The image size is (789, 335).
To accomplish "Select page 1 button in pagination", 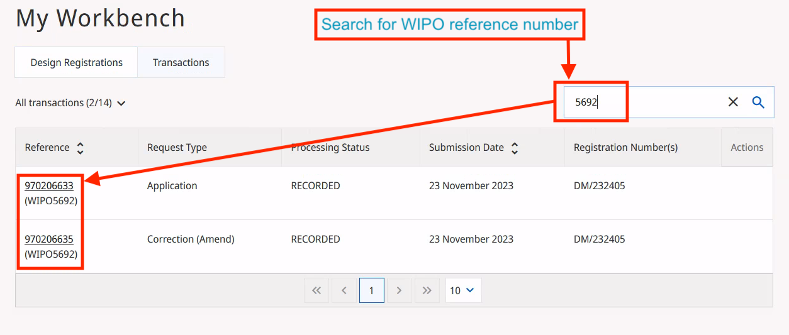I will click(x=371, y=290).
